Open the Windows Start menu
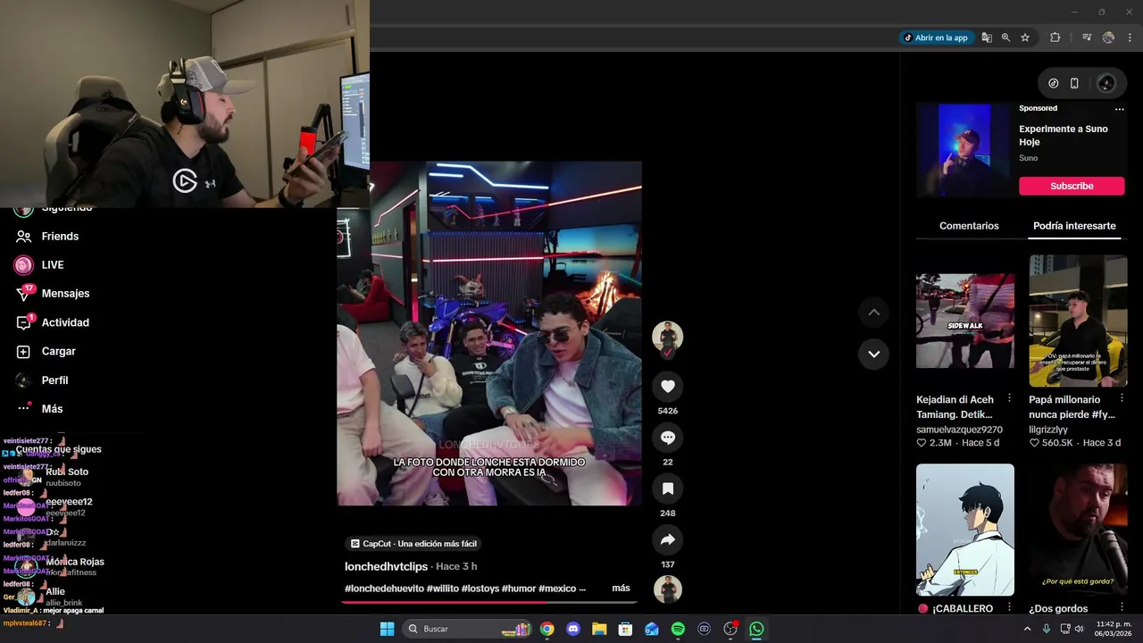Image resolution: width=1143 pixels, height=643 pixels. click(387, 629)
